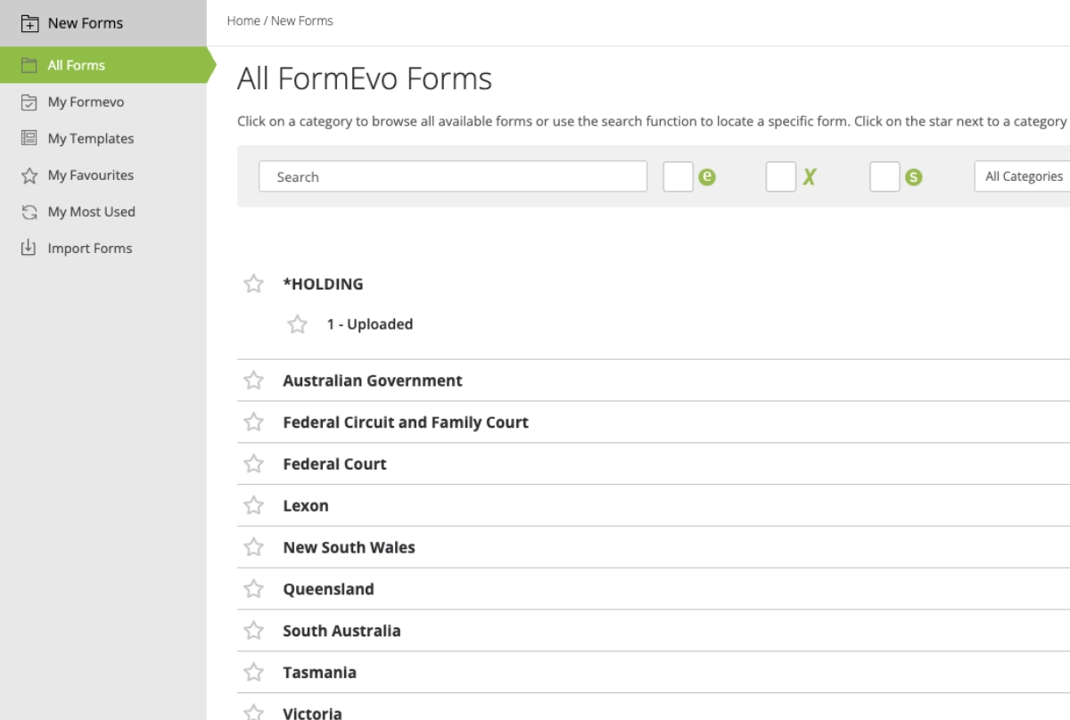Tick the checkbox beside the 's' icon
1070x720 pixels.
coord(885,176)
